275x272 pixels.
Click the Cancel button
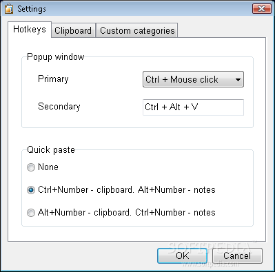[x=237, y=255]
